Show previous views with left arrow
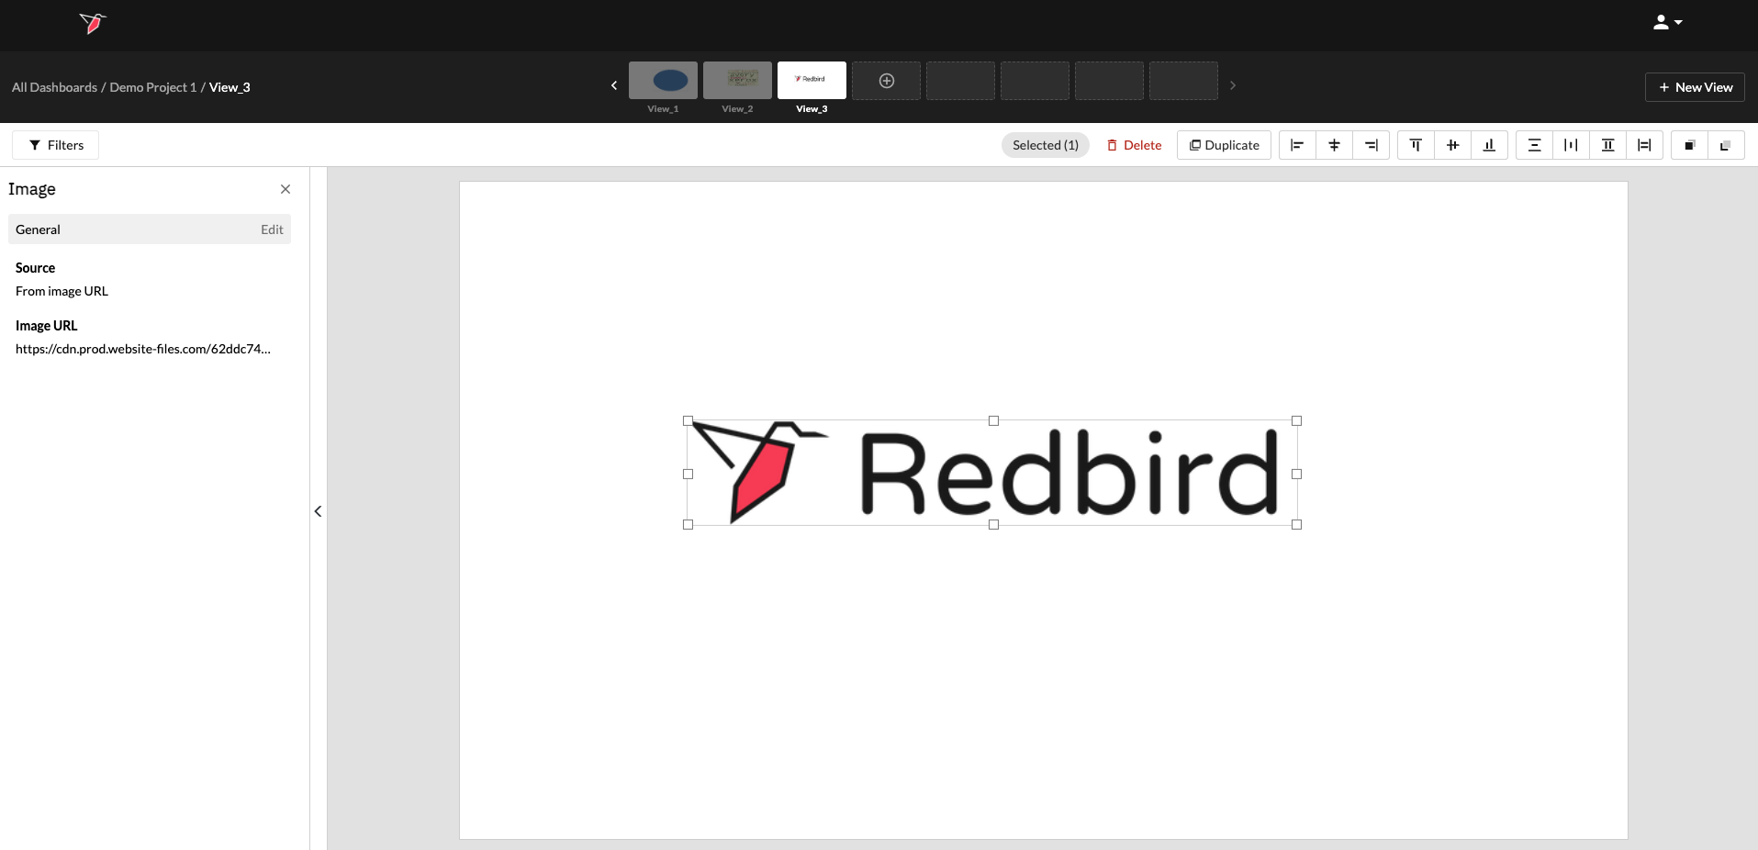 [614, 85]
